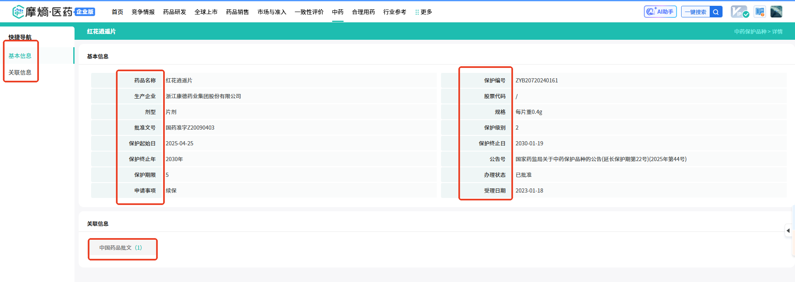Click the 企业版 edition badge
This screenshot has height=282, width=795.
tap(84, 12)
